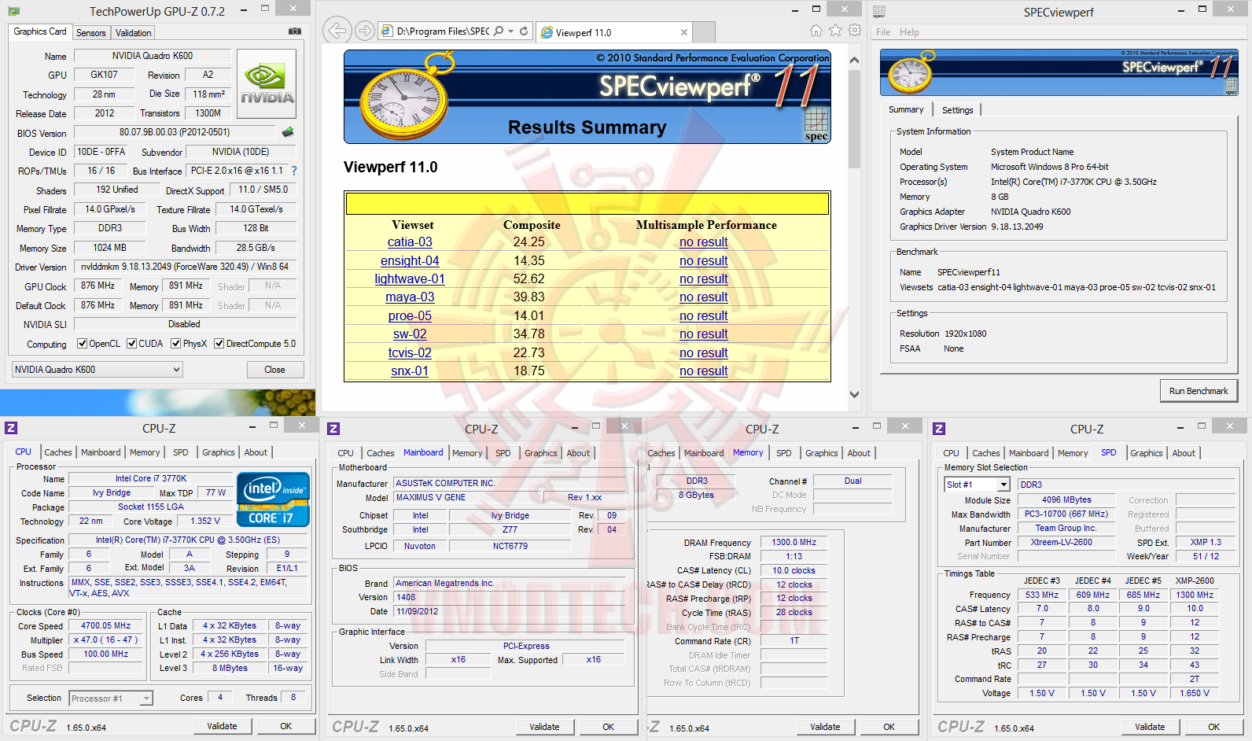
Task: Click the browser scrollbar up arrow
Action: 854,60
